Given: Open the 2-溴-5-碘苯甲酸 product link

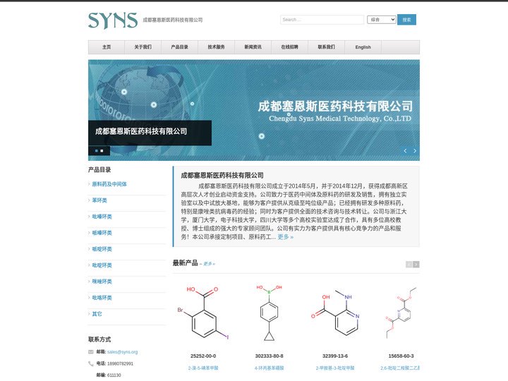Looking at the screenshot, I should click(203, 368).
